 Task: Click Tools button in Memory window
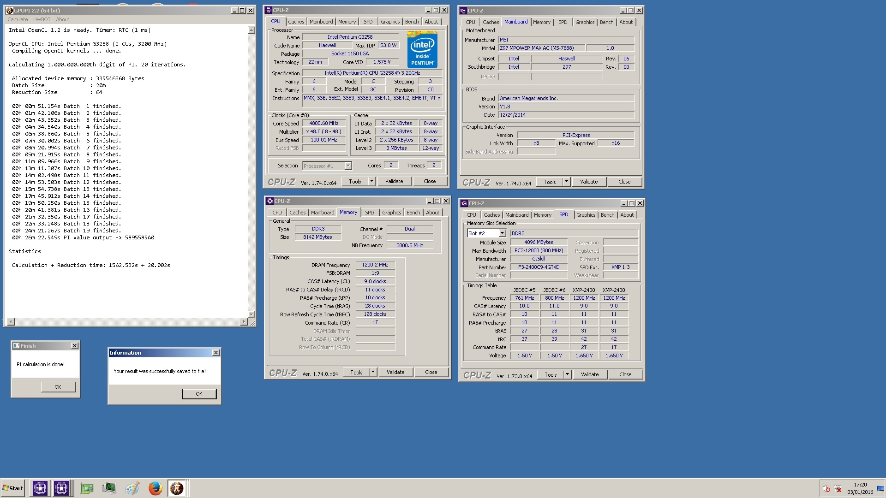[x=356, y=372]
